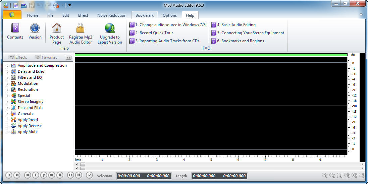Go to start of track button
The width and height of the screenshot is (368, 184).
click(9, 175)
